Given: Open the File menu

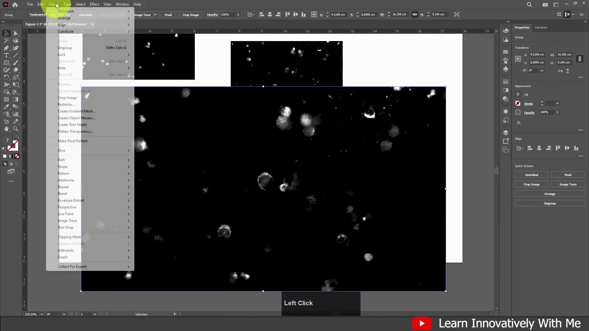Looking at the screenshot, I should click(30, 4).
